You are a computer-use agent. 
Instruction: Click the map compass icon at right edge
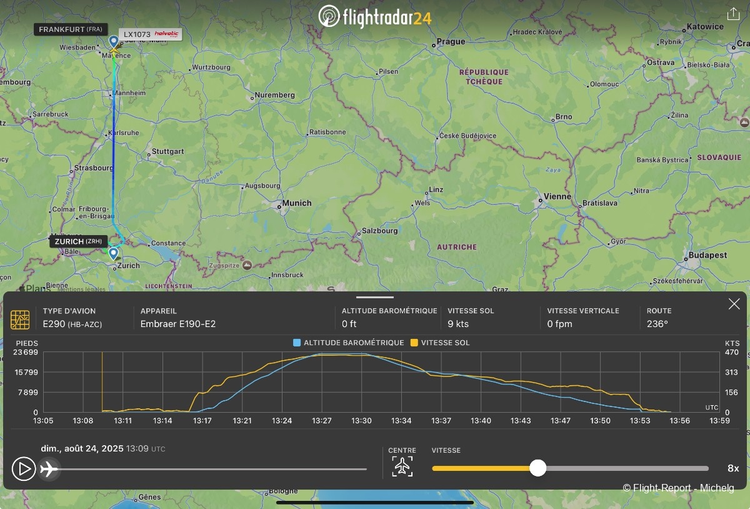click(744, 122)
